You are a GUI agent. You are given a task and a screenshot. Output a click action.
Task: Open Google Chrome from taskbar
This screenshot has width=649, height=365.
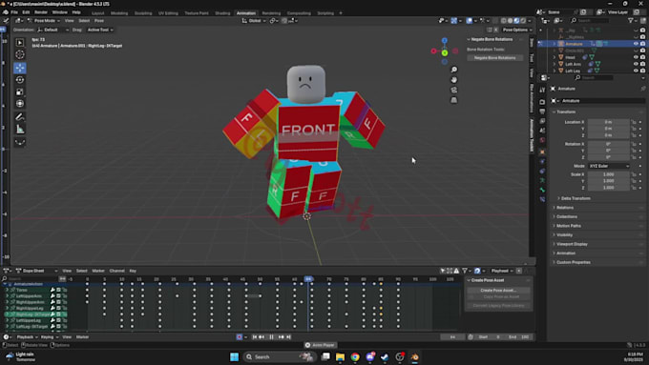tap(355, 356)
